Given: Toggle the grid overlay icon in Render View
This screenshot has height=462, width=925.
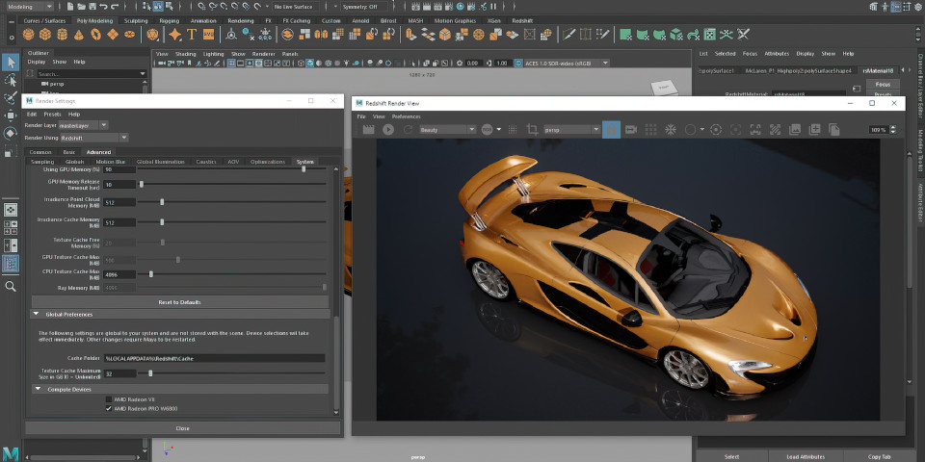Looking at the screenshot, I should coord(650,129).
